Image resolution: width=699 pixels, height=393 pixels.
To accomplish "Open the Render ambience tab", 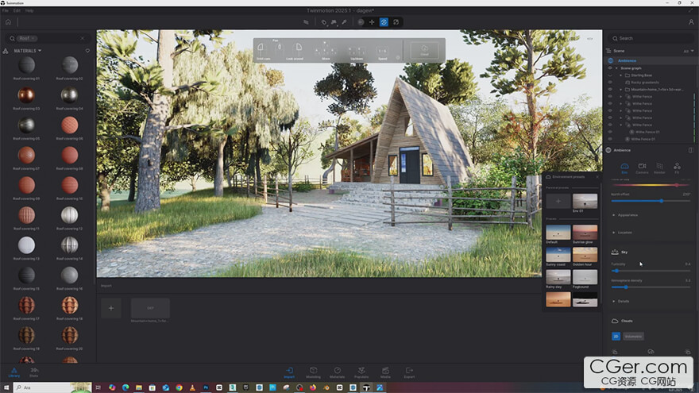I will coord(659,168).
